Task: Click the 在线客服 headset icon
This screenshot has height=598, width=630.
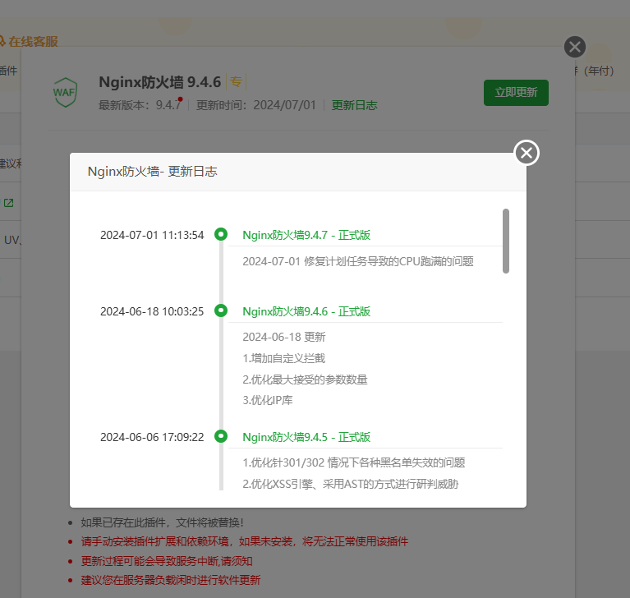Action: [2, 41]
